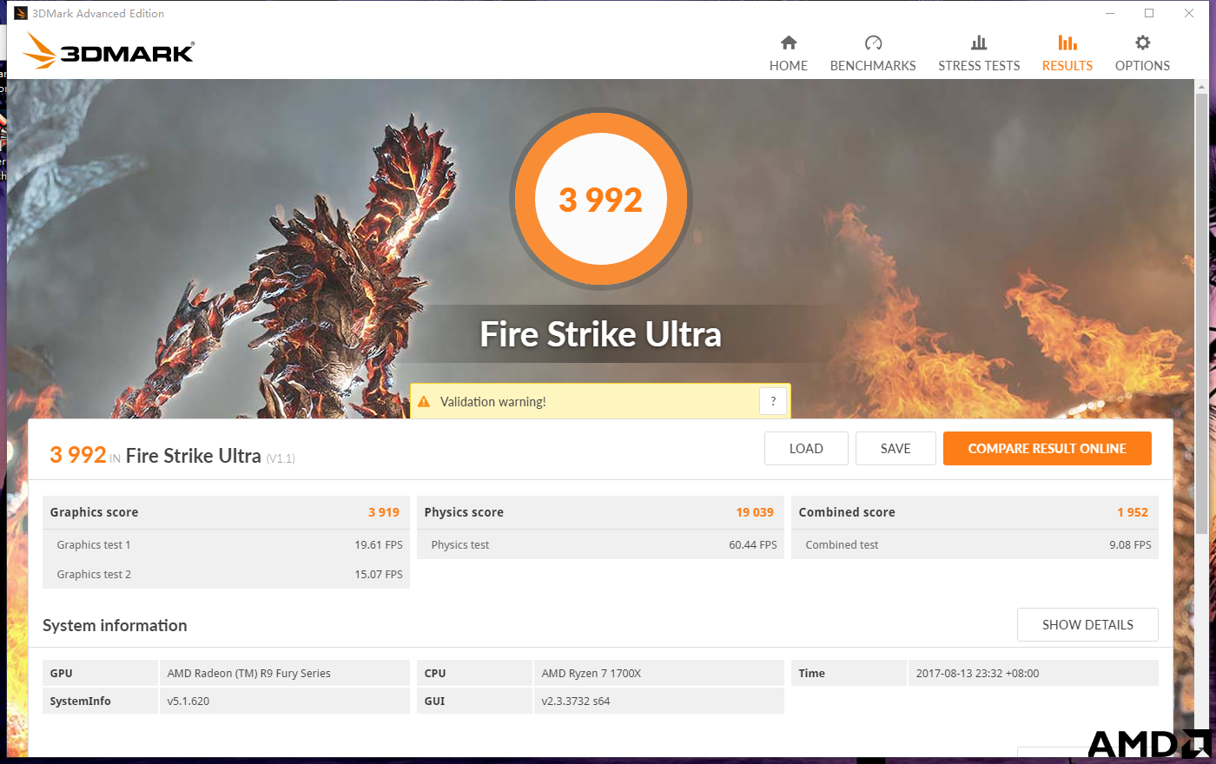Open the OPTIONS tab
The height and width of the screenshot is (764, 1216).
coord(1142,53)
